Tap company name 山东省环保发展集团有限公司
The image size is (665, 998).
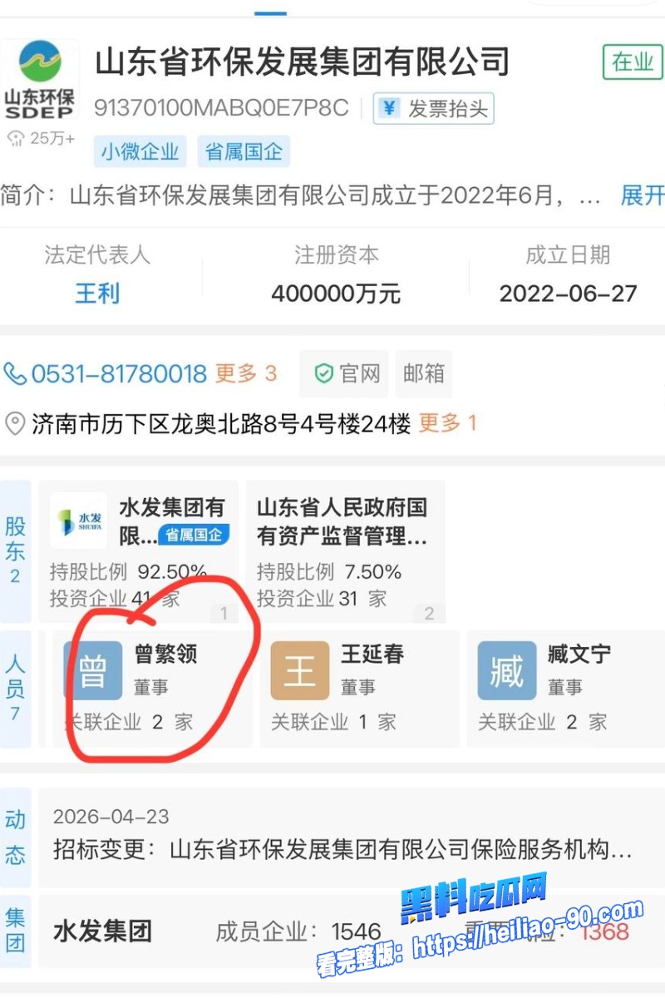(302, 62)
